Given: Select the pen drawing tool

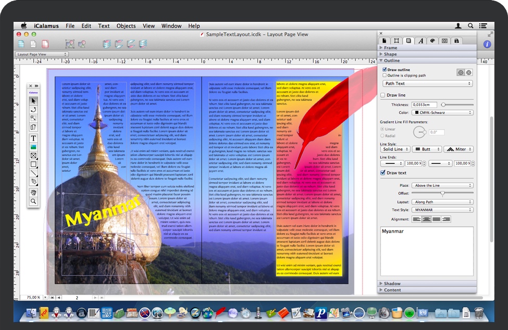Looking at the screenshot, I should pos(33,181).
